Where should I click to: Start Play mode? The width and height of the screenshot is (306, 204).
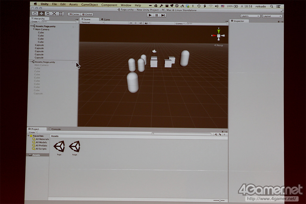click(150, 15)
